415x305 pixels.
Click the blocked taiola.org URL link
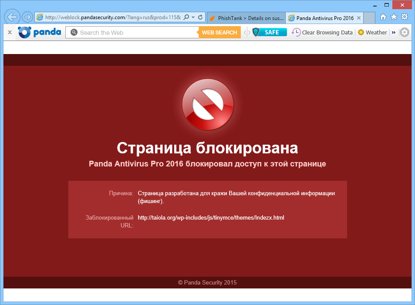[x=211, y=217]
